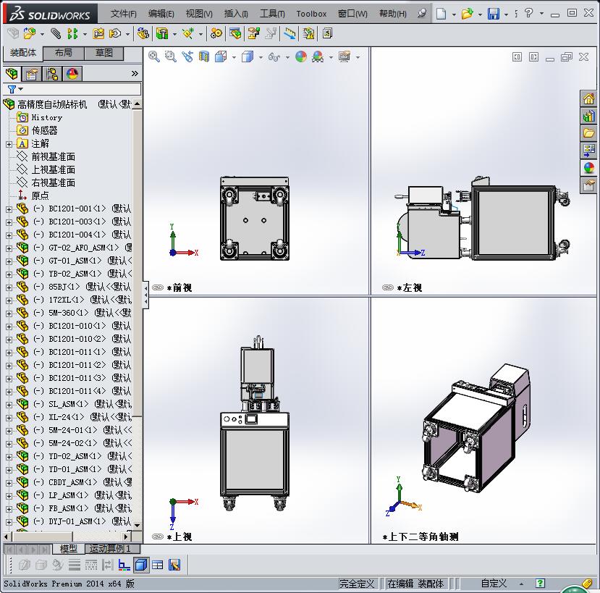
Task: Toggle the view link icon beside 前视
Action: 158,287
